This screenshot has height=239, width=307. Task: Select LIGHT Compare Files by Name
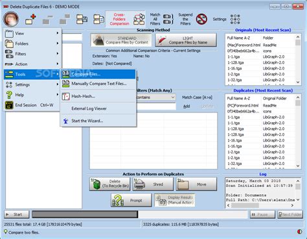tap(186, 40)
